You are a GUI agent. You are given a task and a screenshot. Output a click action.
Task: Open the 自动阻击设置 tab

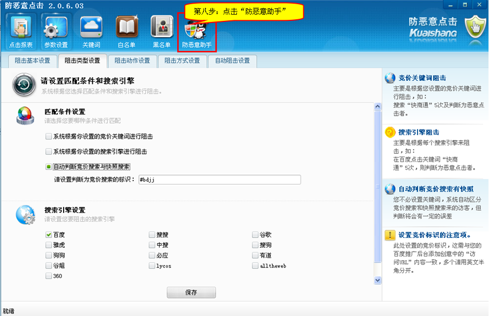(x=232, y=60)
